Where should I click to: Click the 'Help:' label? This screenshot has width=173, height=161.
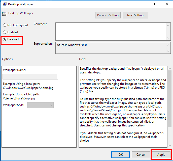point(83,59)
